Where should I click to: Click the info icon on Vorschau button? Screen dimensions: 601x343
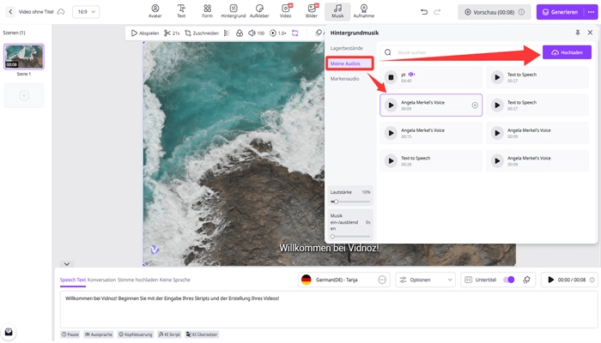pyautogui.click(x=522, y=12)
